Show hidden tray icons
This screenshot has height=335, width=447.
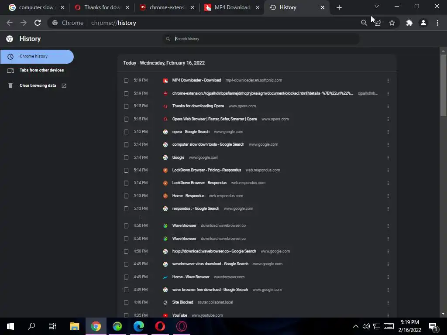(355, 326)
